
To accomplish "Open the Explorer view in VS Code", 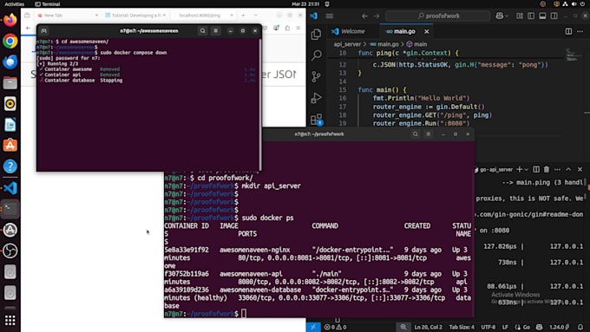I will [316, 34].
